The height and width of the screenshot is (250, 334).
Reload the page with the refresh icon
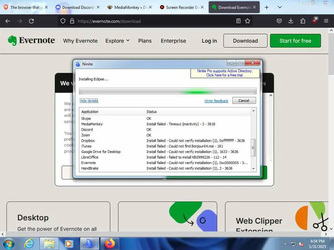(x=31, y=21)
